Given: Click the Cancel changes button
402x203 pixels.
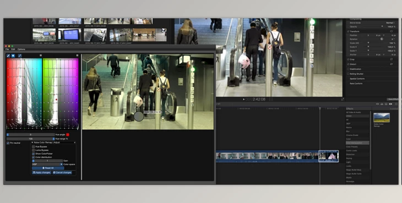Looking at the screenshot, I should 62,173.
